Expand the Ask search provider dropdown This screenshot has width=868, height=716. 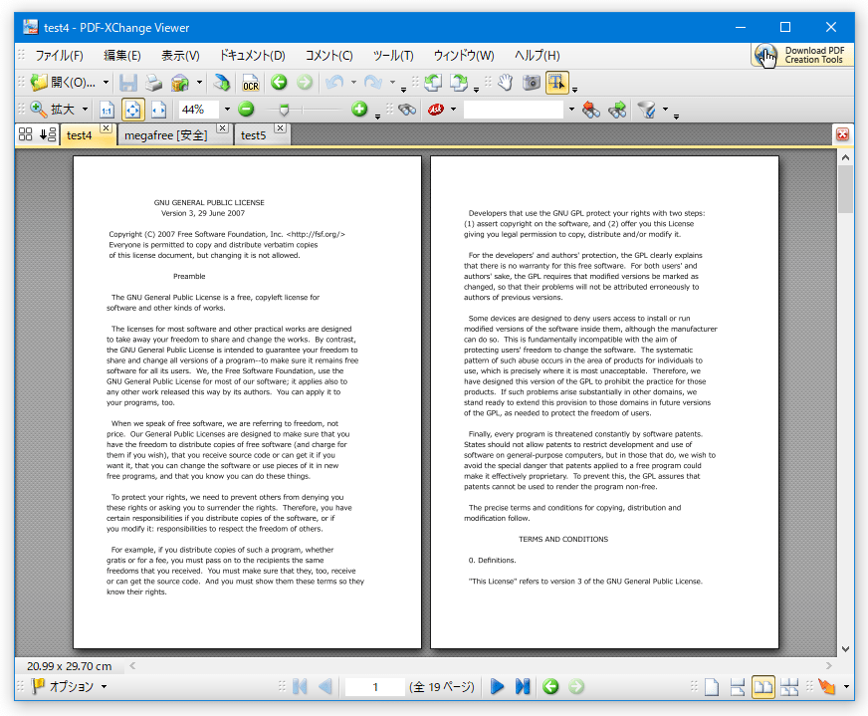point(453,110)
